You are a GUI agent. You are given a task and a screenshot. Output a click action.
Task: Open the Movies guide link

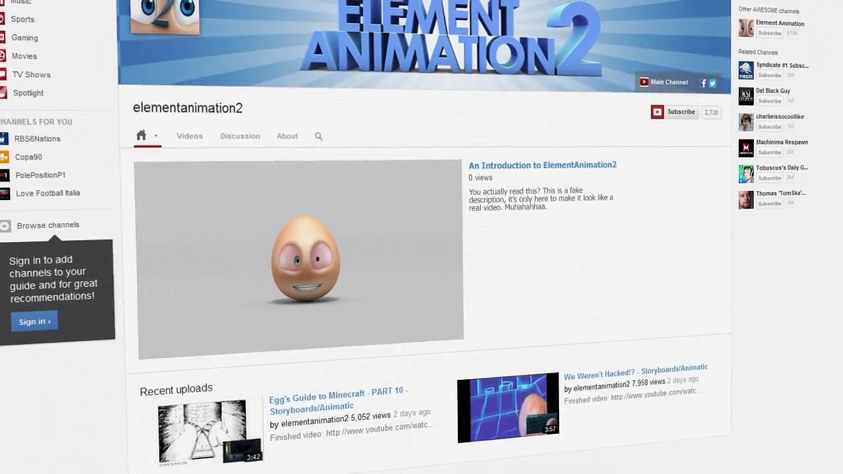point(24,56)
